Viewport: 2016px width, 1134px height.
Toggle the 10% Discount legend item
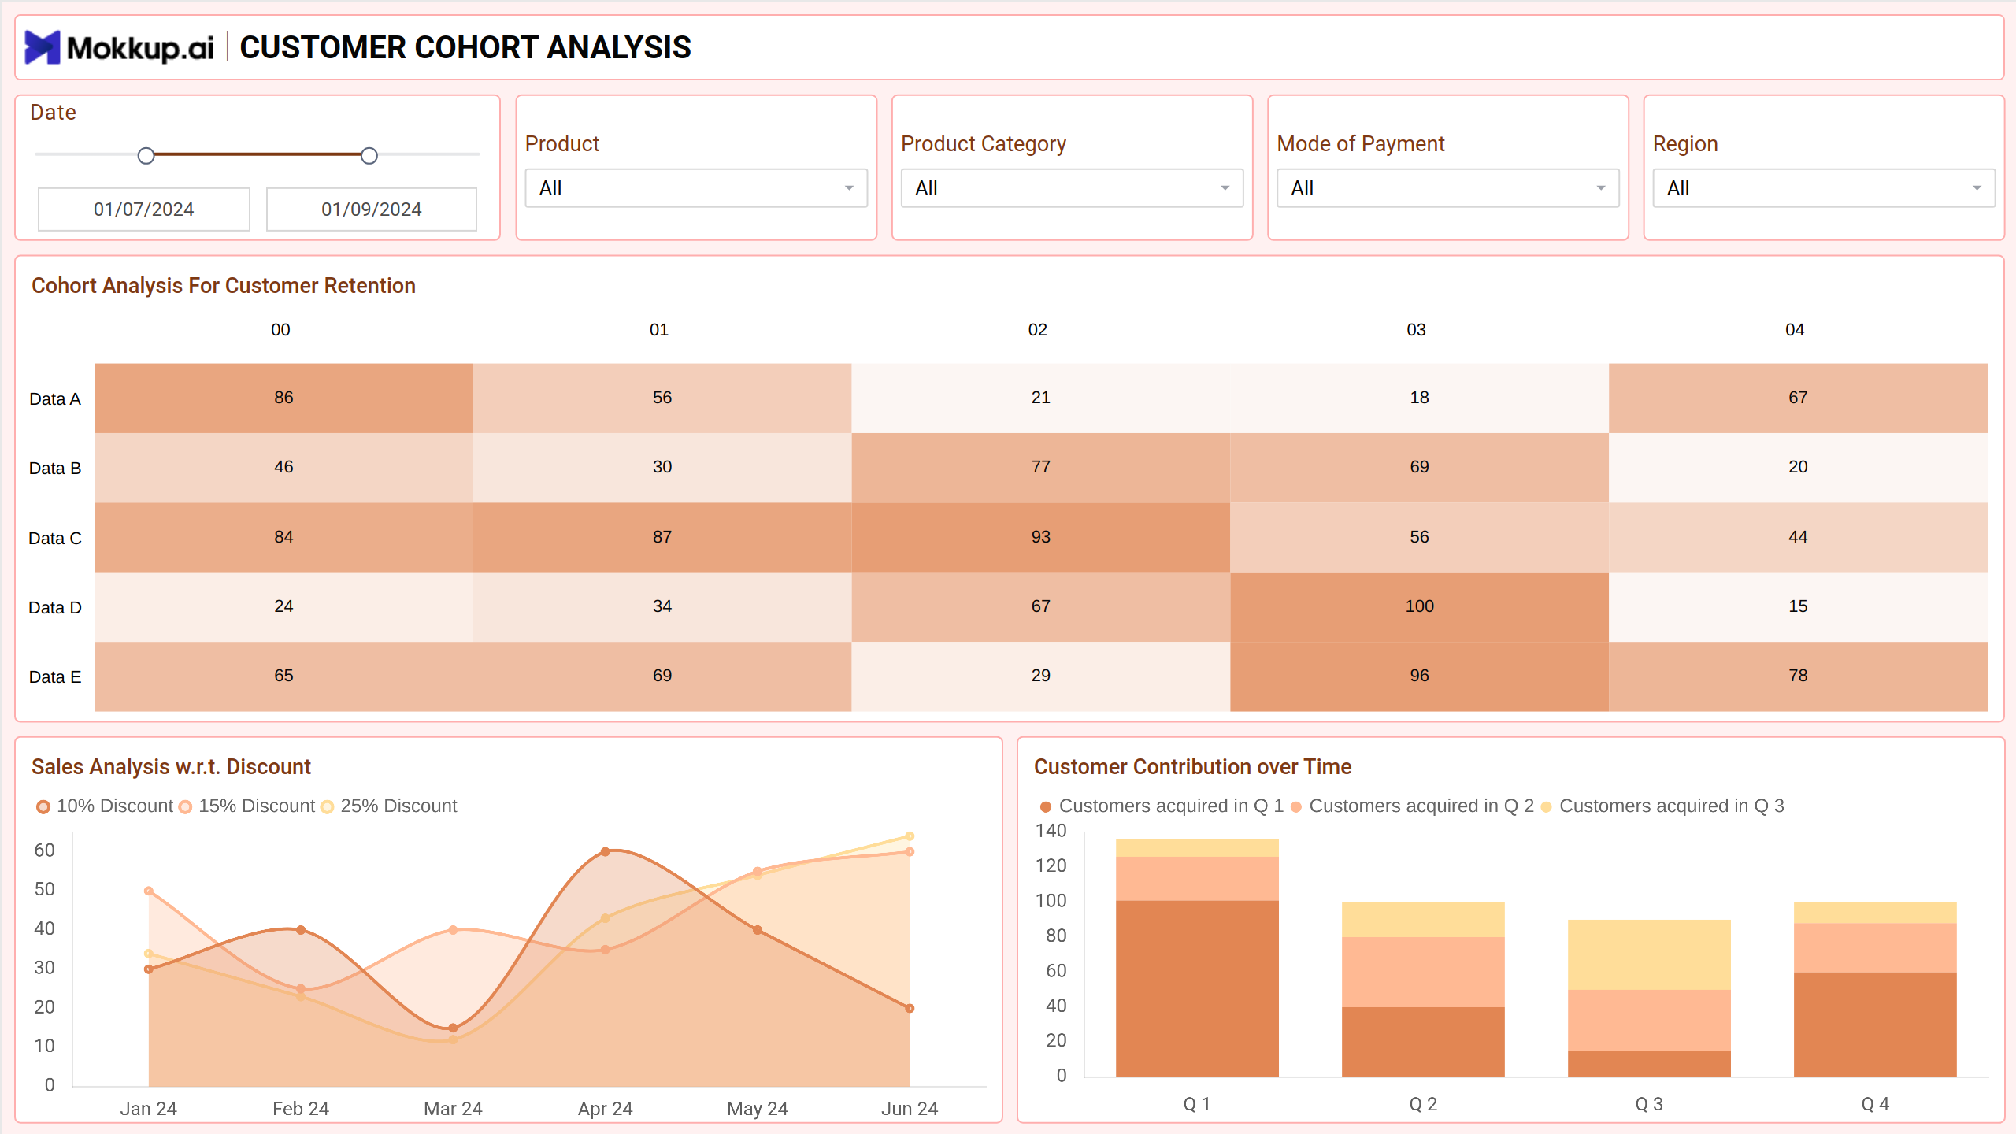(x=105, y=806)
